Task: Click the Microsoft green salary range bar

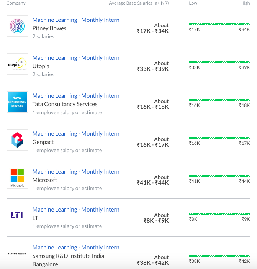Action: click(x=219, y=176)
